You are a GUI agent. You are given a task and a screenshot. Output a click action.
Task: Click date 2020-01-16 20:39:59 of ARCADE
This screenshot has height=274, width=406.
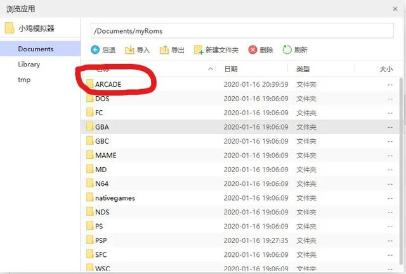click(x=256, y=84)
